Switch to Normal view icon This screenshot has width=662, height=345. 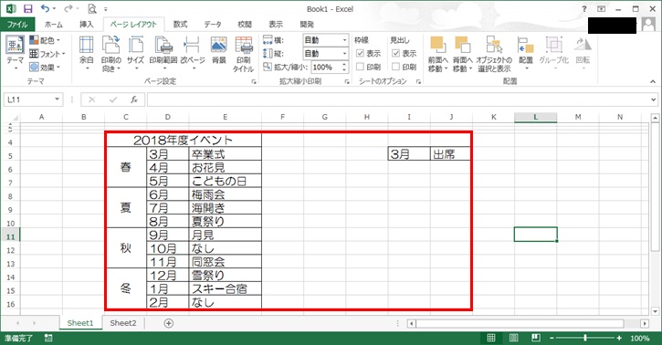pyautogui.click(x=491, y=338)
